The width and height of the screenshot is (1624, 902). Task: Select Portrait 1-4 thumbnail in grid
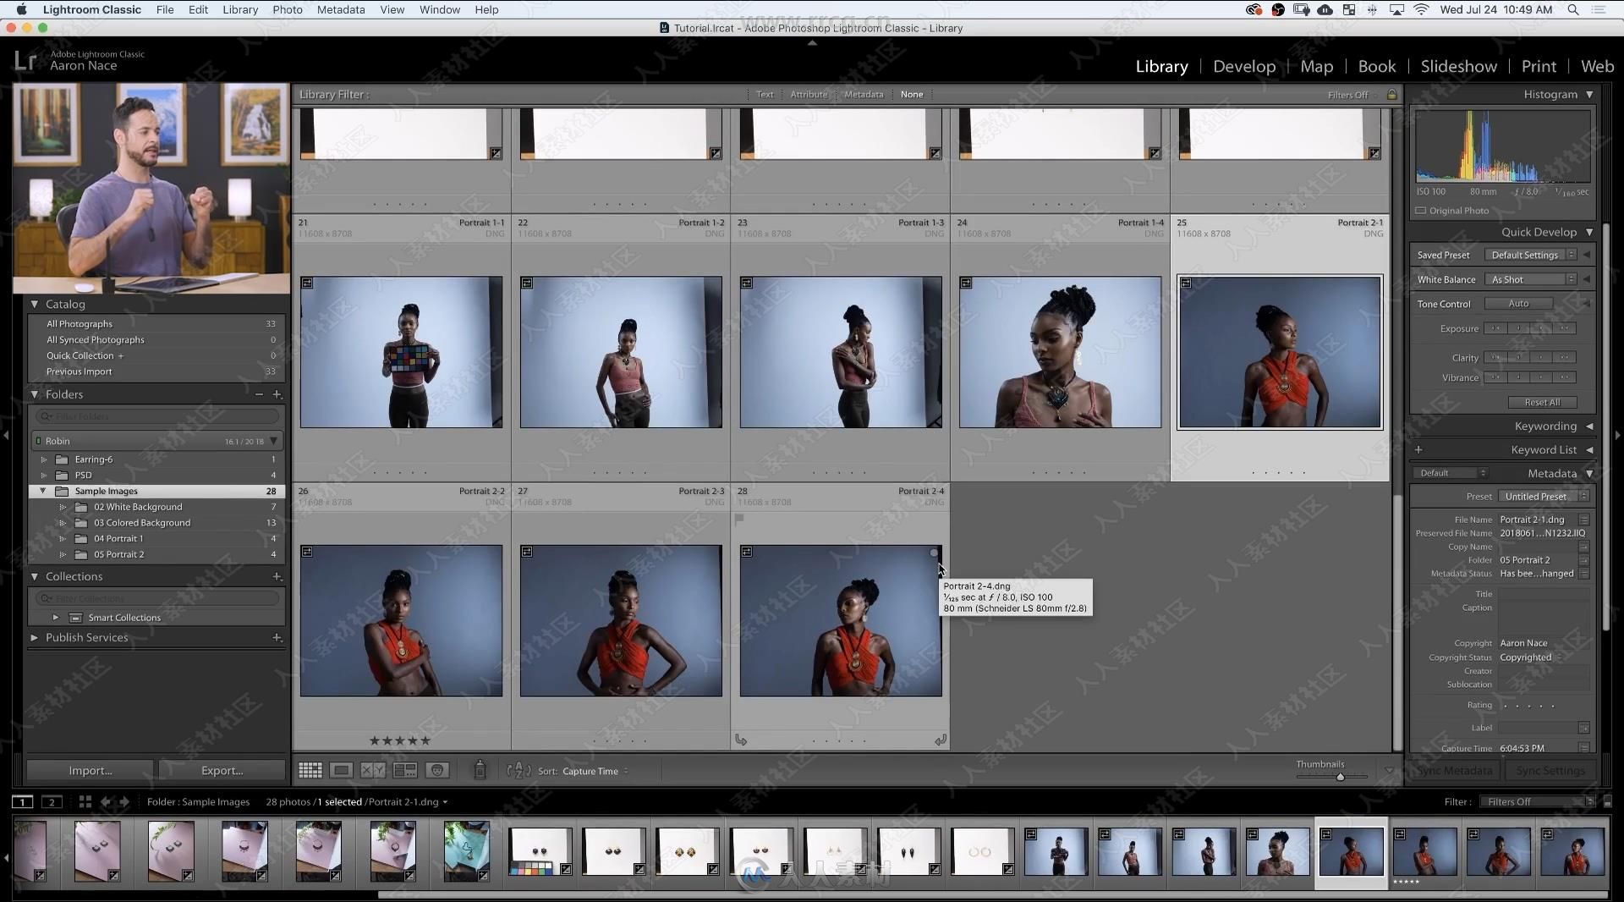1060,351
